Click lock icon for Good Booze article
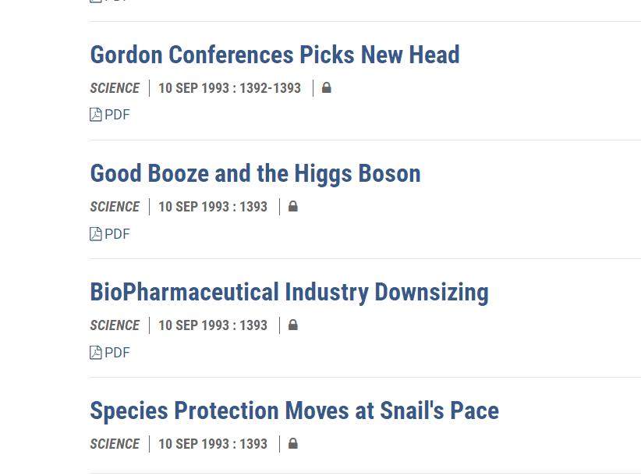The width and height of the screenshot is (641, 476). pos(293,207)
